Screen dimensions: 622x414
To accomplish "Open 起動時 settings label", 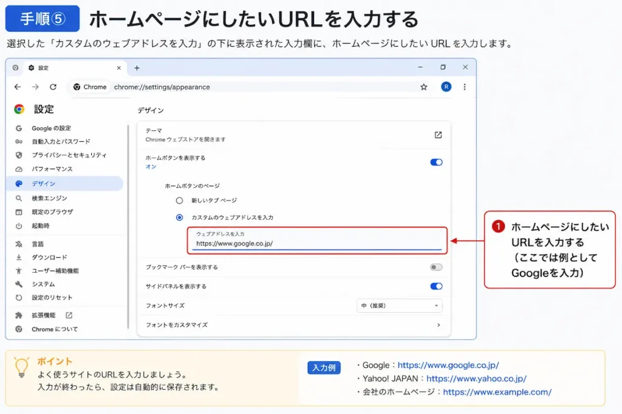I will point(41,226).
